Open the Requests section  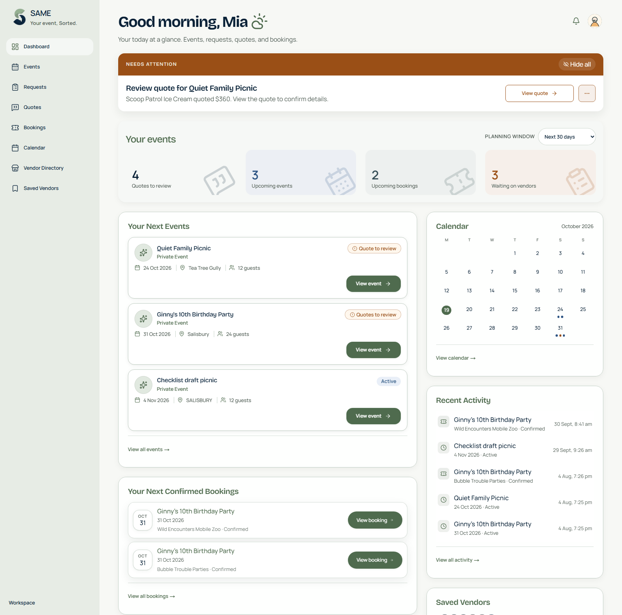pos(50,87)
